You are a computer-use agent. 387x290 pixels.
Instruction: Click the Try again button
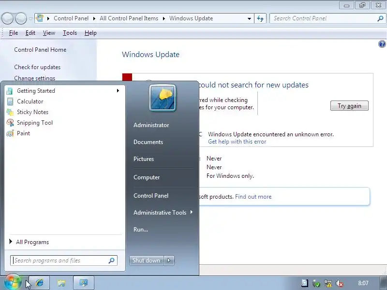pos(349,106)
